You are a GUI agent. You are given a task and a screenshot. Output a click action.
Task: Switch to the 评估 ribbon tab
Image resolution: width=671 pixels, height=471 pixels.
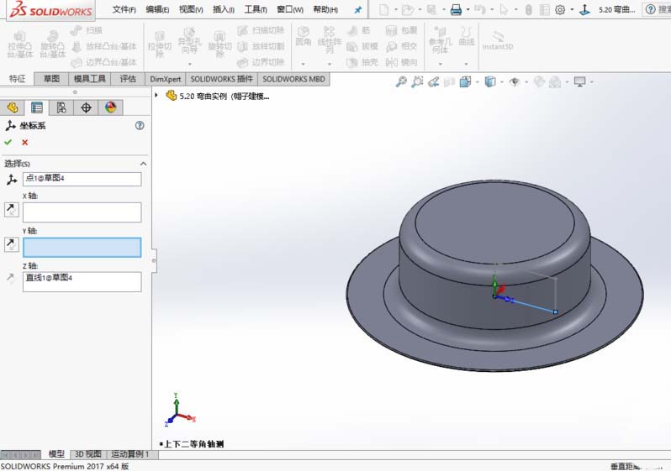coord(128,79)
